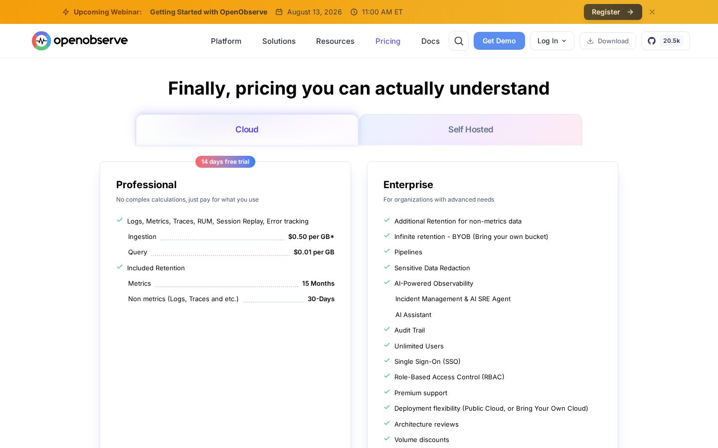Image resolution: width=718 pixels, height=448 pixels.
Task: Click the checkmark beside Included Retention
Action: (120, 267)
